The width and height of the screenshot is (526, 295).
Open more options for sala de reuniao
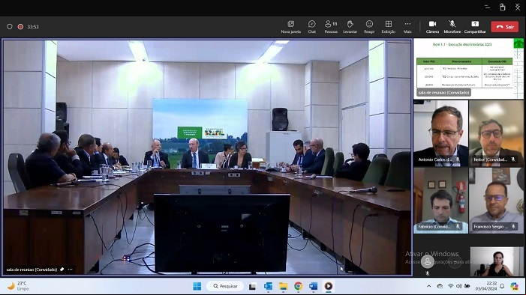tap(70, 270)
